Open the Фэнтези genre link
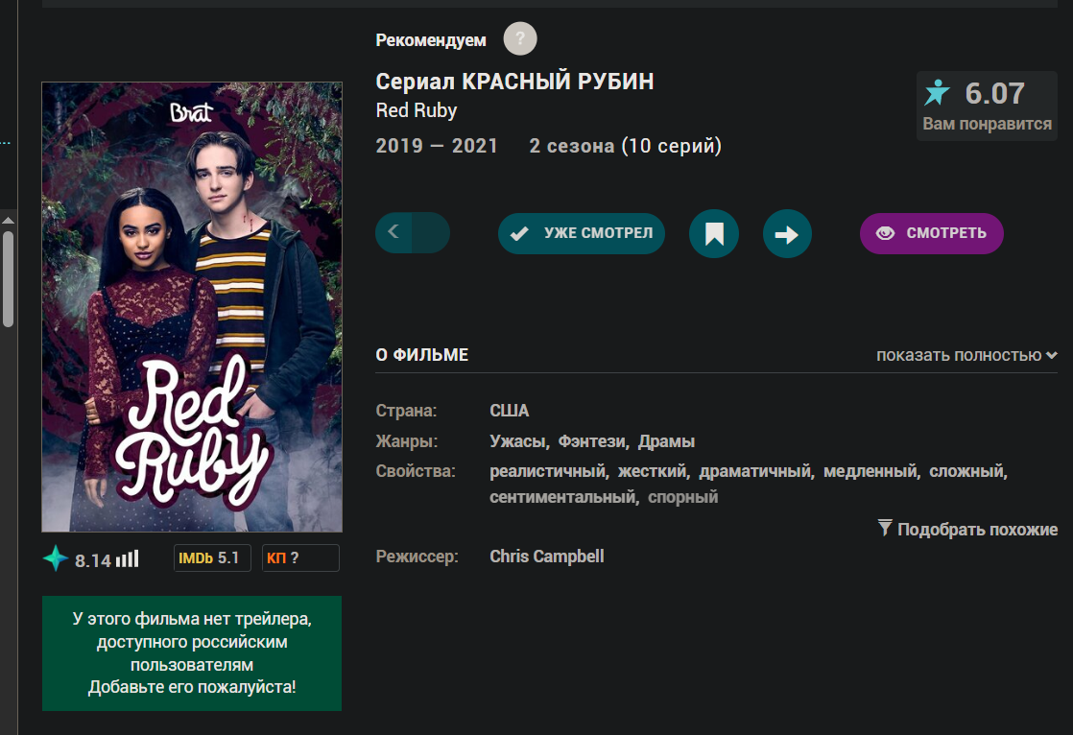The image size is (1073, 735). (x=592, y=441)
